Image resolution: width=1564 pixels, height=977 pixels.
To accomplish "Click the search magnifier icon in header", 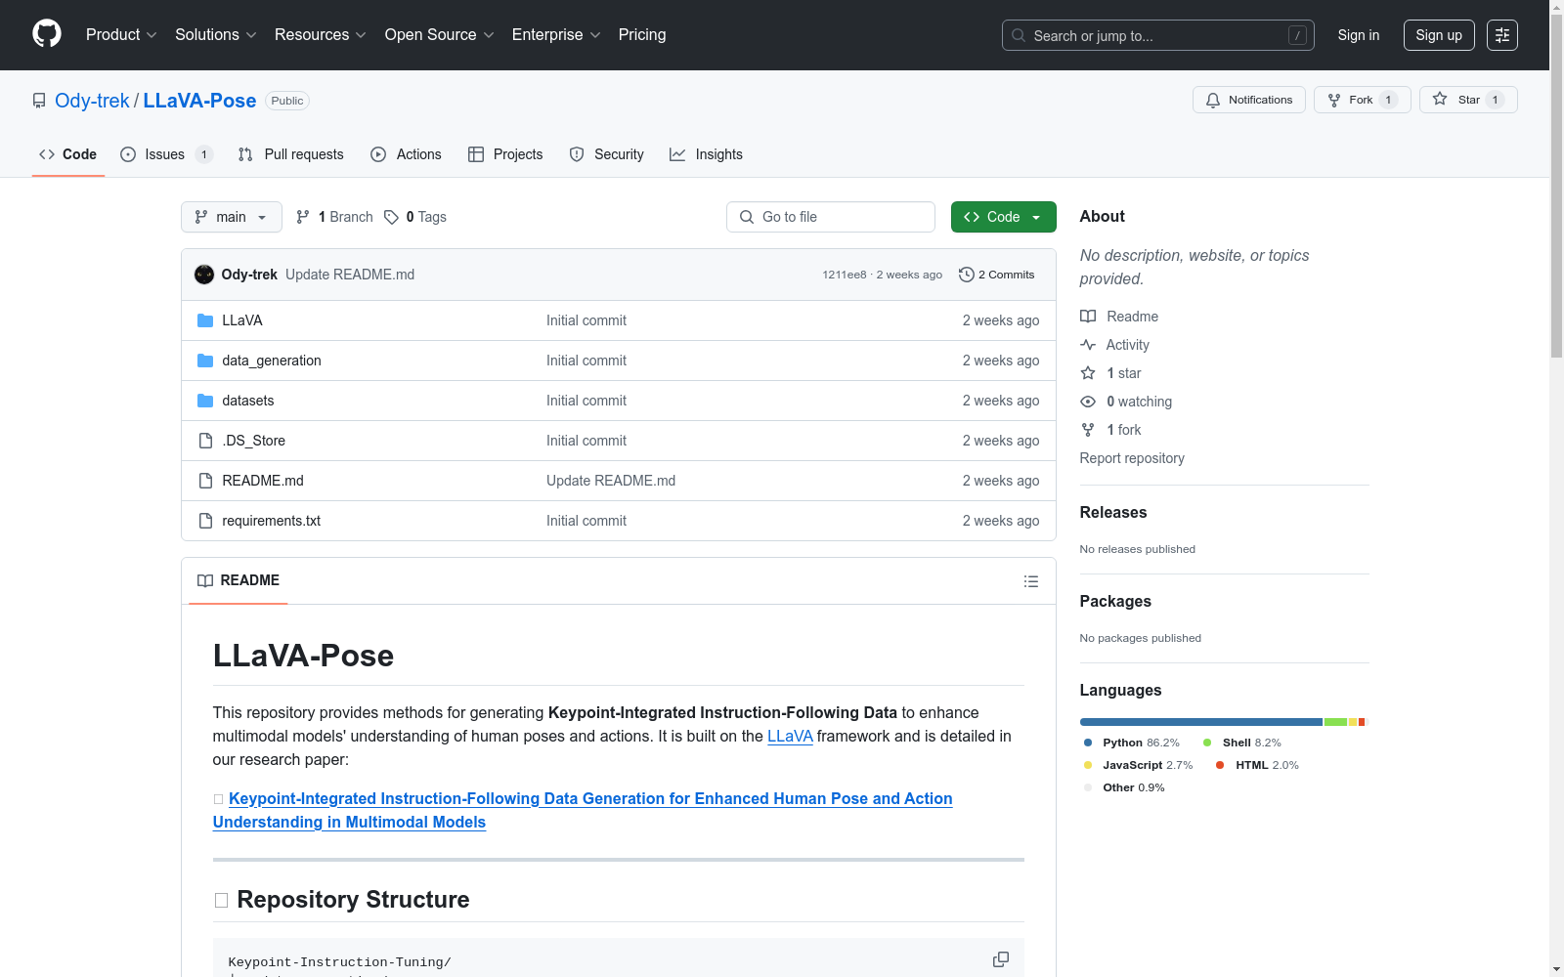I will tap(1019, 35).
